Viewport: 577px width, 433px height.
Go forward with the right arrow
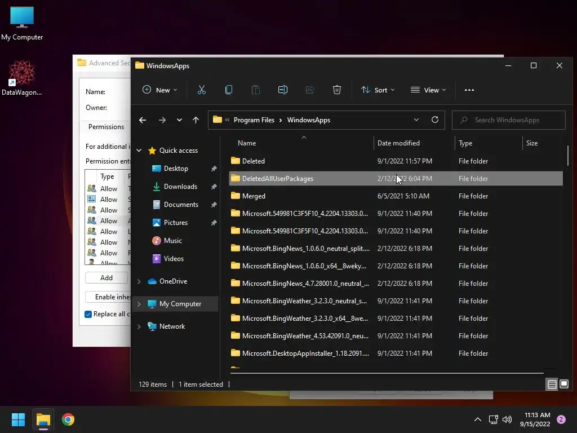[162, 120]
